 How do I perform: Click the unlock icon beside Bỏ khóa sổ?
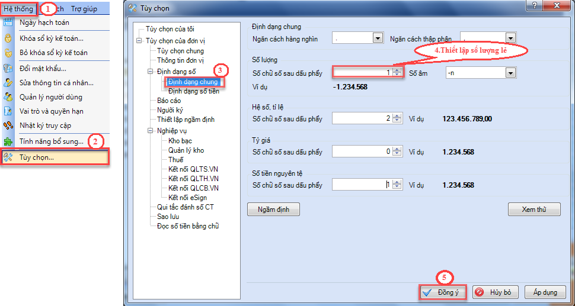click(8, 53)
